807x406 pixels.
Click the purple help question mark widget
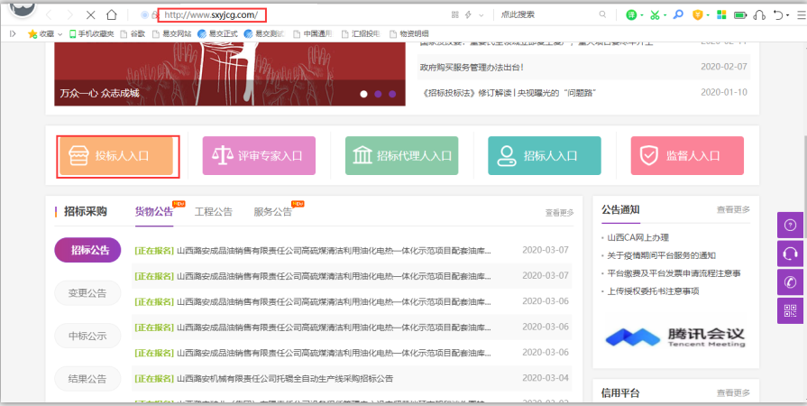click(790, 225)
